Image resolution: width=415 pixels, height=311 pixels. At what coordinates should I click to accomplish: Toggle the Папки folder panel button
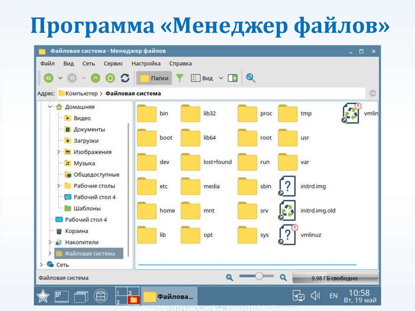tap(154, 78)
